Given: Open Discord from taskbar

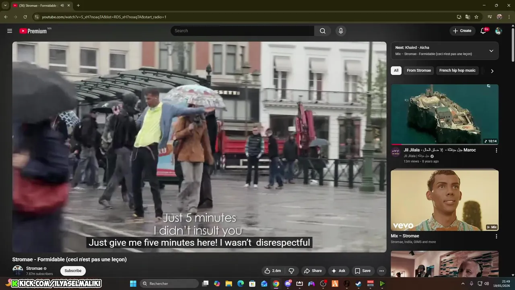Looking at the screenshot, I should [x=288, y=284].
